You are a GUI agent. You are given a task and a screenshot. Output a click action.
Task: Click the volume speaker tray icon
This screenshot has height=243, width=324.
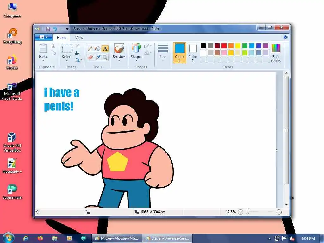point(292,239)
